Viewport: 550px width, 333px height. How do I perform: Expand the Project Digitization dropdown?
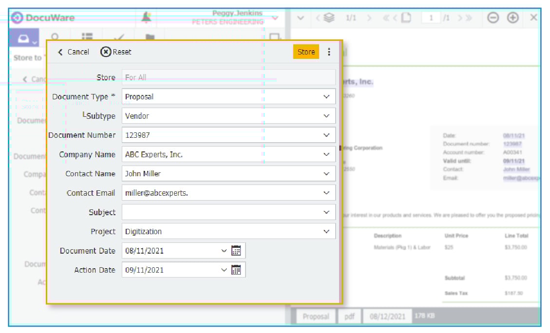point(326,232)
